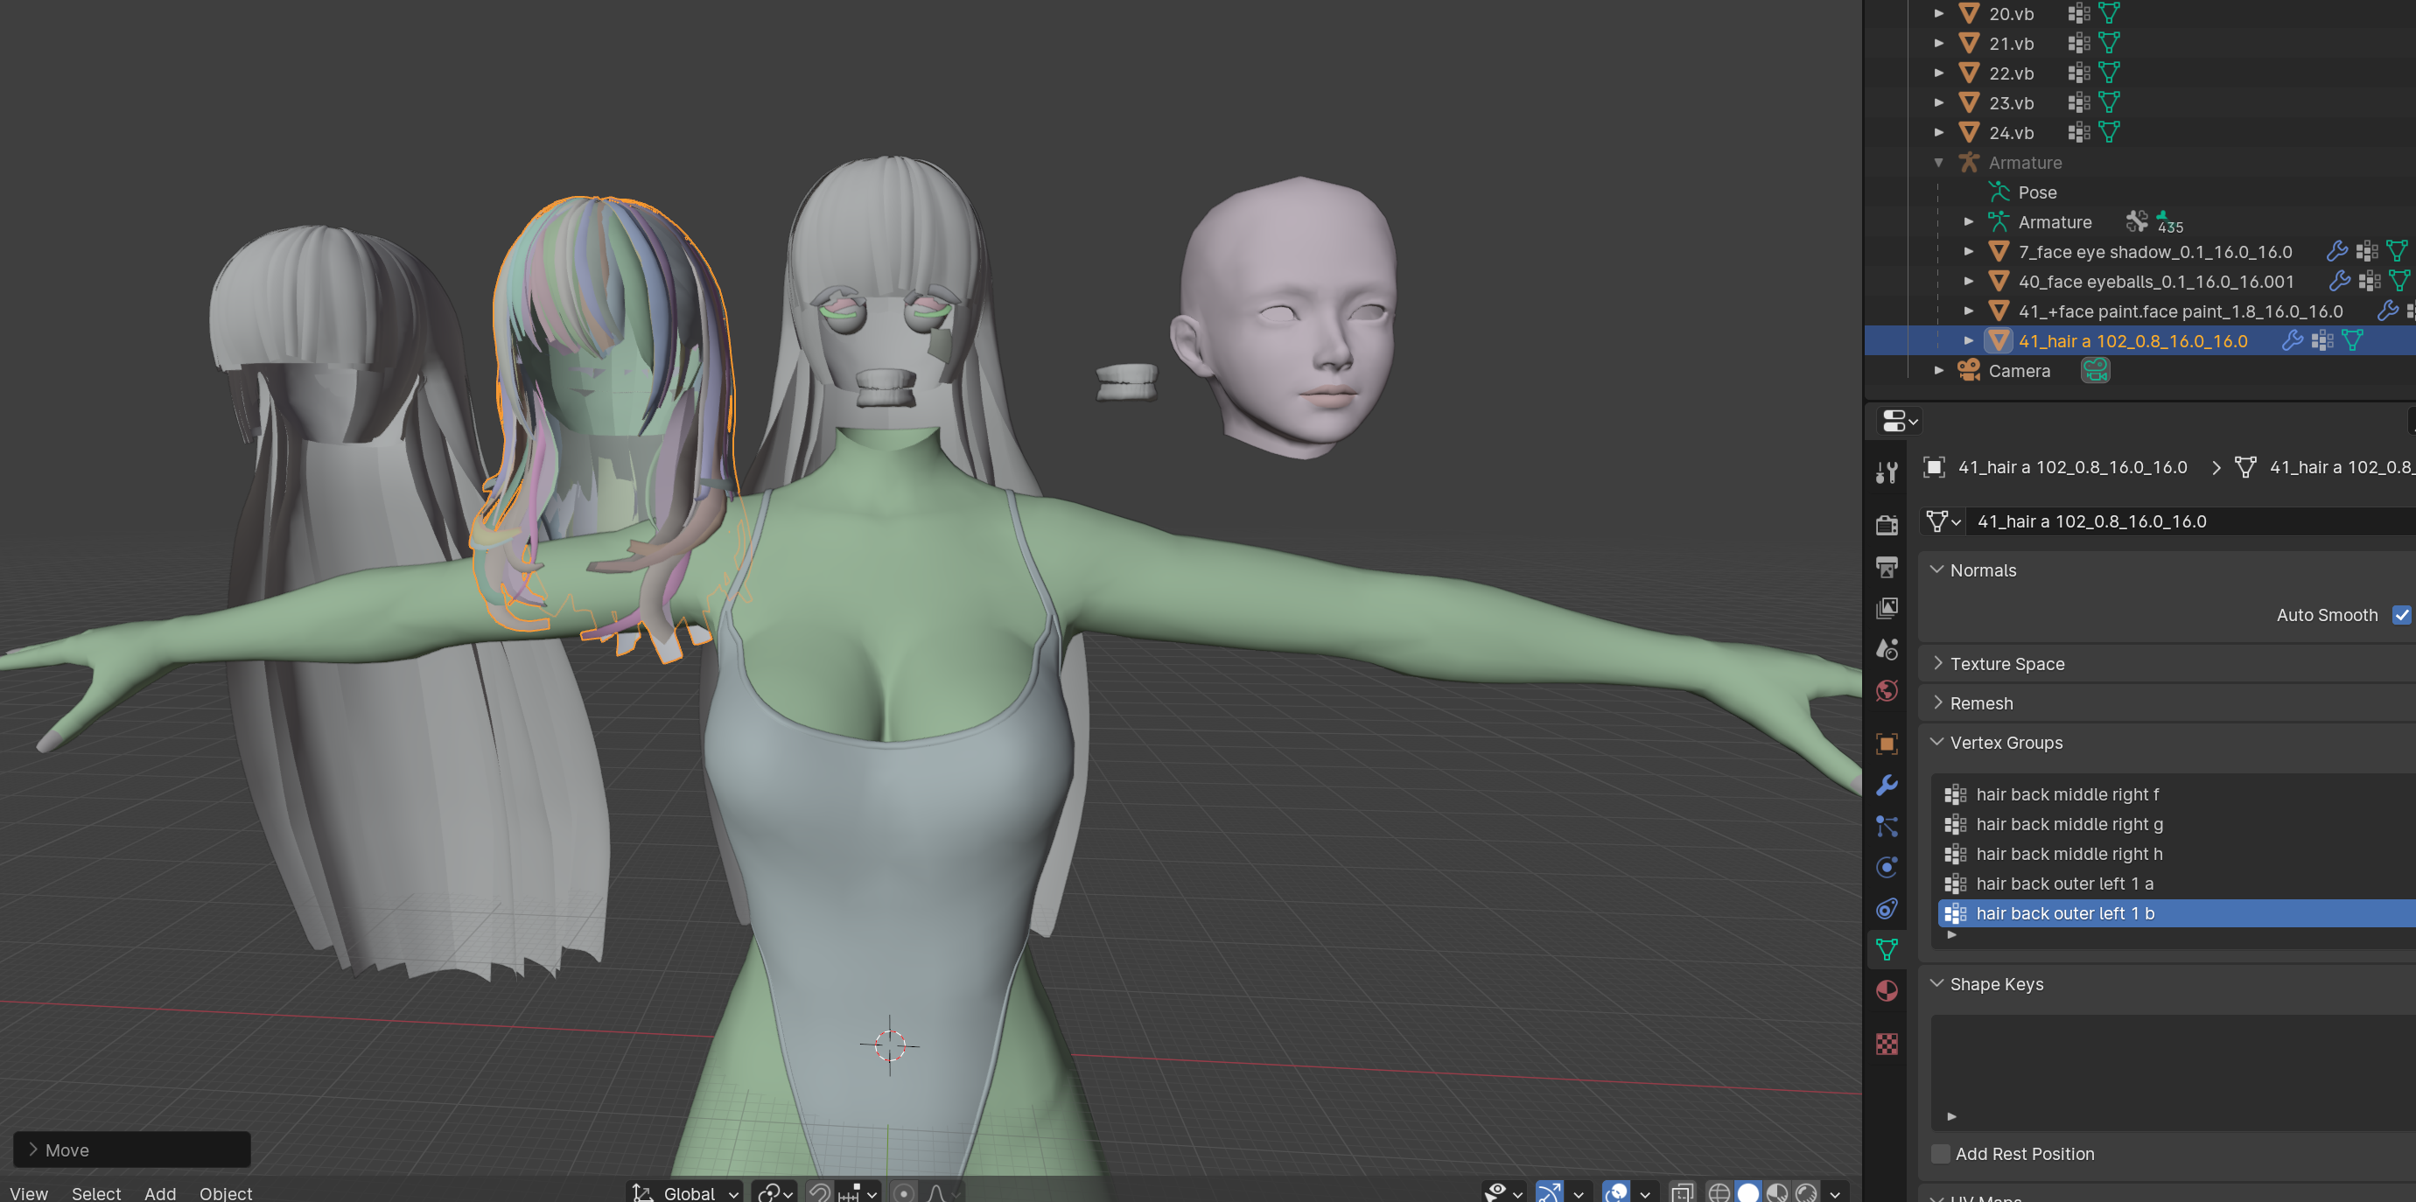This screenshot has height=1202, width=2416.
Task: Open the Render properties tab
Action: 1887,525
